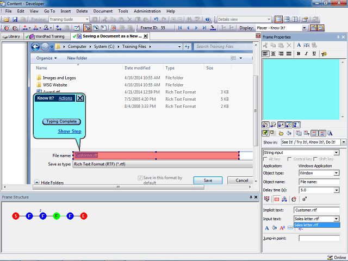Screen dimensions: 348x261
Task: Click the align left icon in Frame Properties
Action: click(x=265, y=54)
